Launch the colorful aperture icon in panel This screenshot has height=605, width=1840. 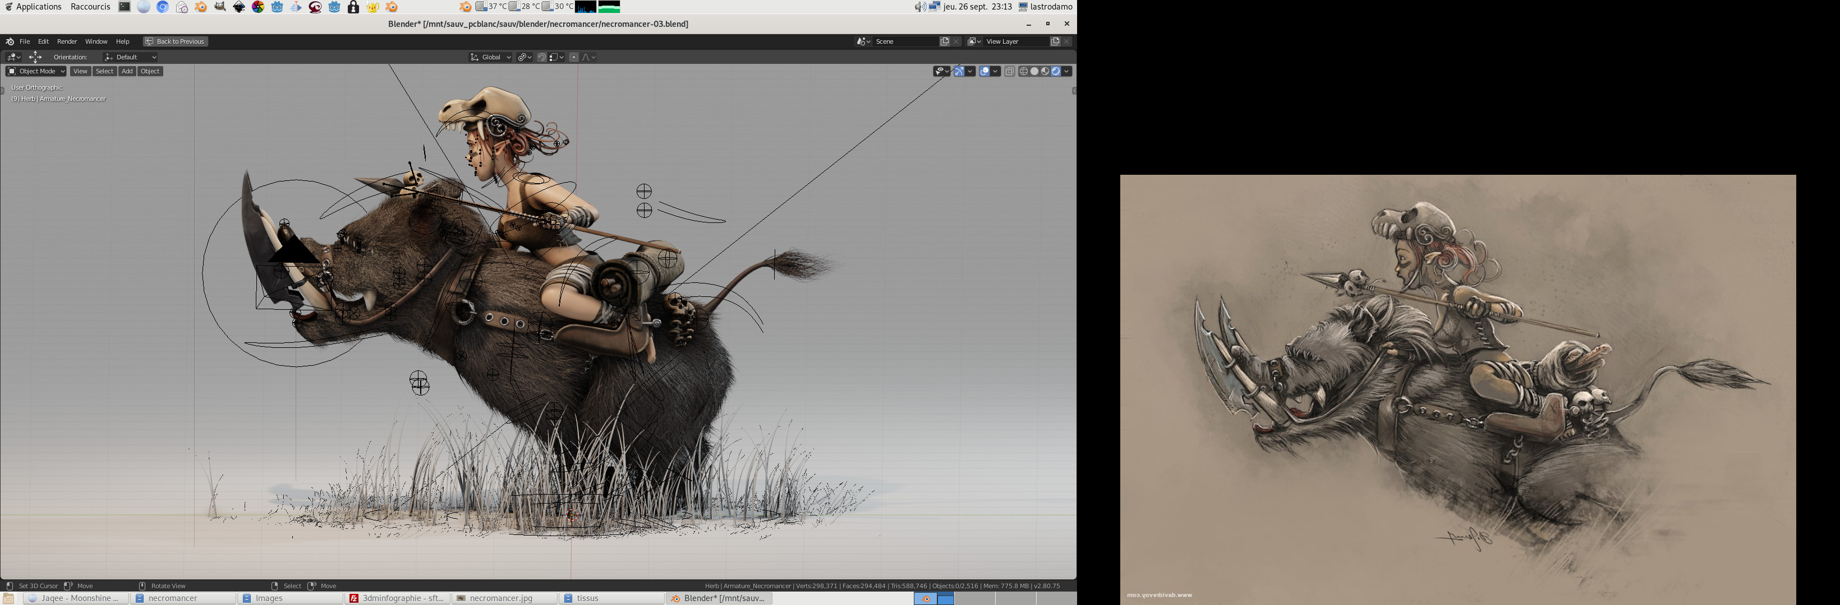(x=258, y=6)
